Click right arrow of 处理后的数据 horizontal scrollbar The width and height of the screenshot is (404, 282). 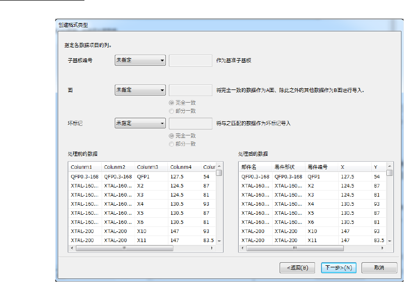pyautogui.click(x=382, y=248)
